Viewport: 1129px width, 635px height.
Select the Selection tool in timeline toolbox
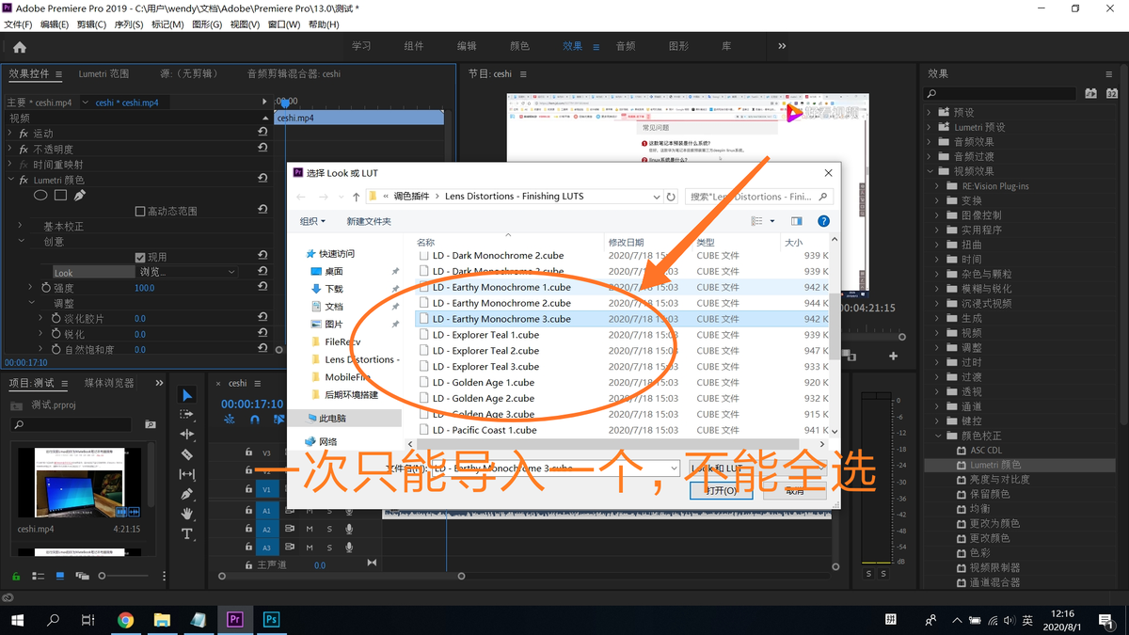tap(187, 395)
